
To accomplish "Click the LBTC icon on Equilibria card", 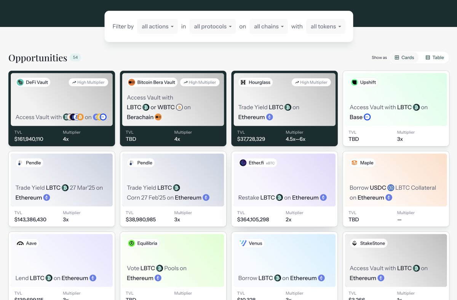I will tap(160, 268).
